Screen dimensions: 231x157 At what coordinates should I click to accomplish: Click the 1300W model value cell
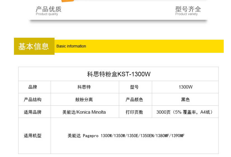tap(185, 87)
